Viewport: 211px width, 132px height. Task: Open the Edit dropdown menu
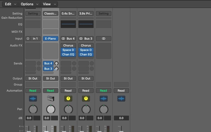(x=11, y=4)
